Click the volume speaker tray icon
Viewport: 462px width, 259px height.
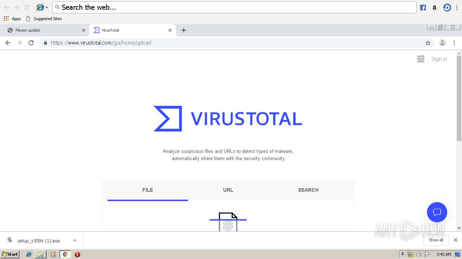point(419,254)
